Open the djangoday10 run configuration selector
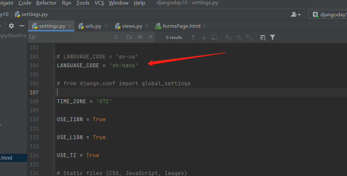The width and height of the screenshot is (347, 176). click(x=328, y=15)
